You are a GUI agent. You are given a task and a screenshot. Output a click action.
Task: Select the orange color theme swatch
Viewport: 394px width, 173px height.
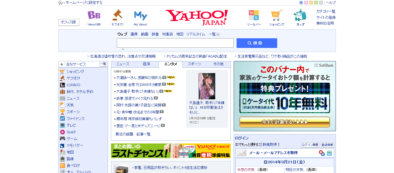coord(311,3)
